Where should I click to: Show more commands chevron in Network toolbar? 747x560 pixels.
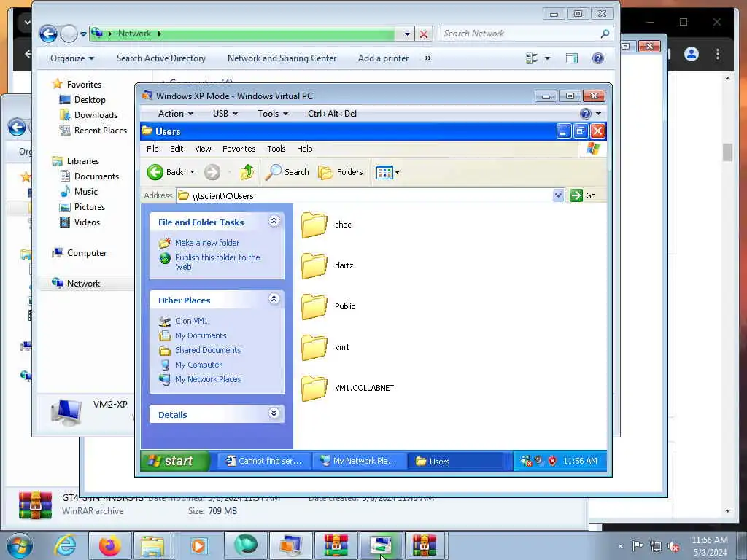click(x=427, y=58)
